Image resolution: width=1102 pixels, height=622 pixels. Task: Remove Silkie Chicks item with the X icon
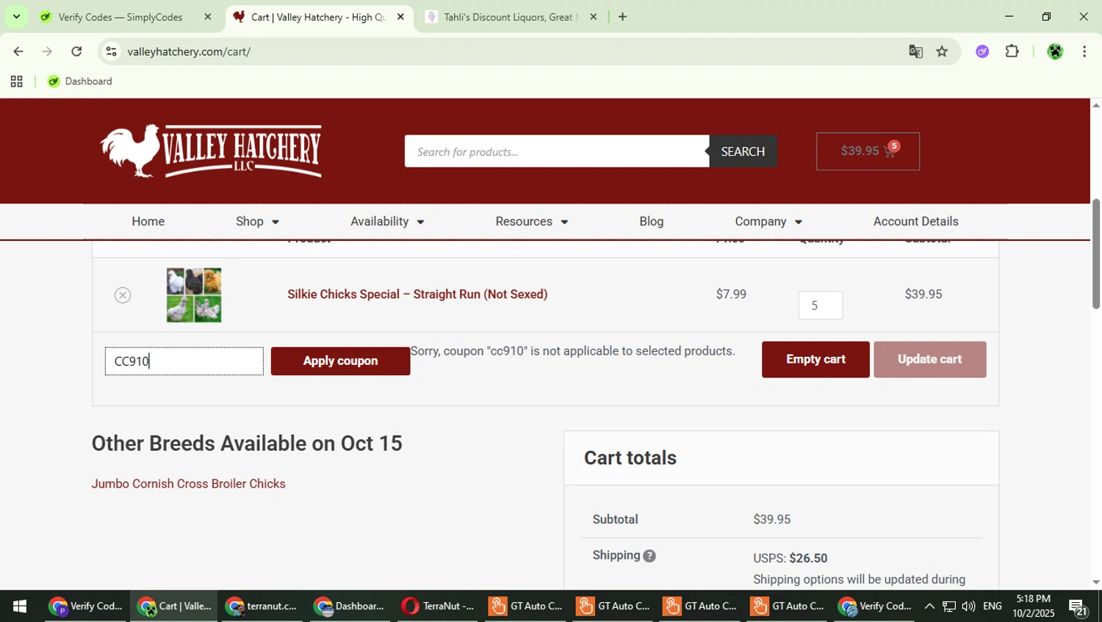123,294
